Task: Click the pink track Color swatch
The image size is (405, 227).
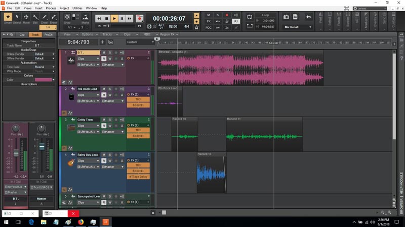Action: (43, 80)
